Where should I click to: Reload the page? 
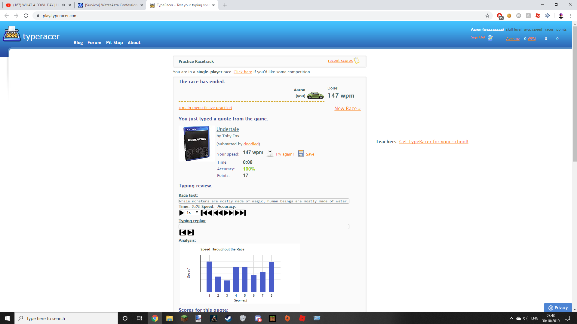[26, 16]
